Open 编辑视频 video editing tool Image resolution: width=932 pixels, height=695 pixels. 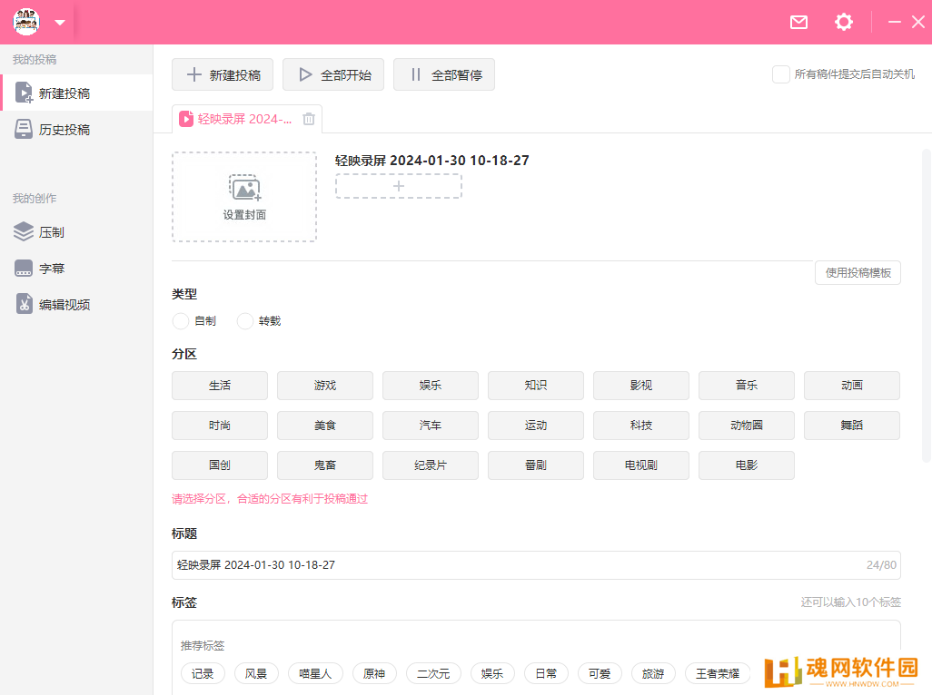coord(64,305)
